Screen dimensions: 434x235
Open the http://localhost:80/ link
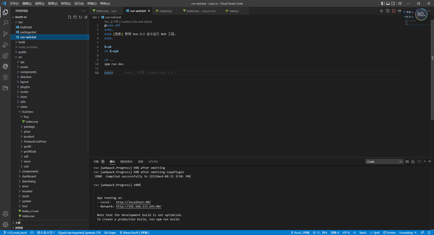click(x=133, y=202)
